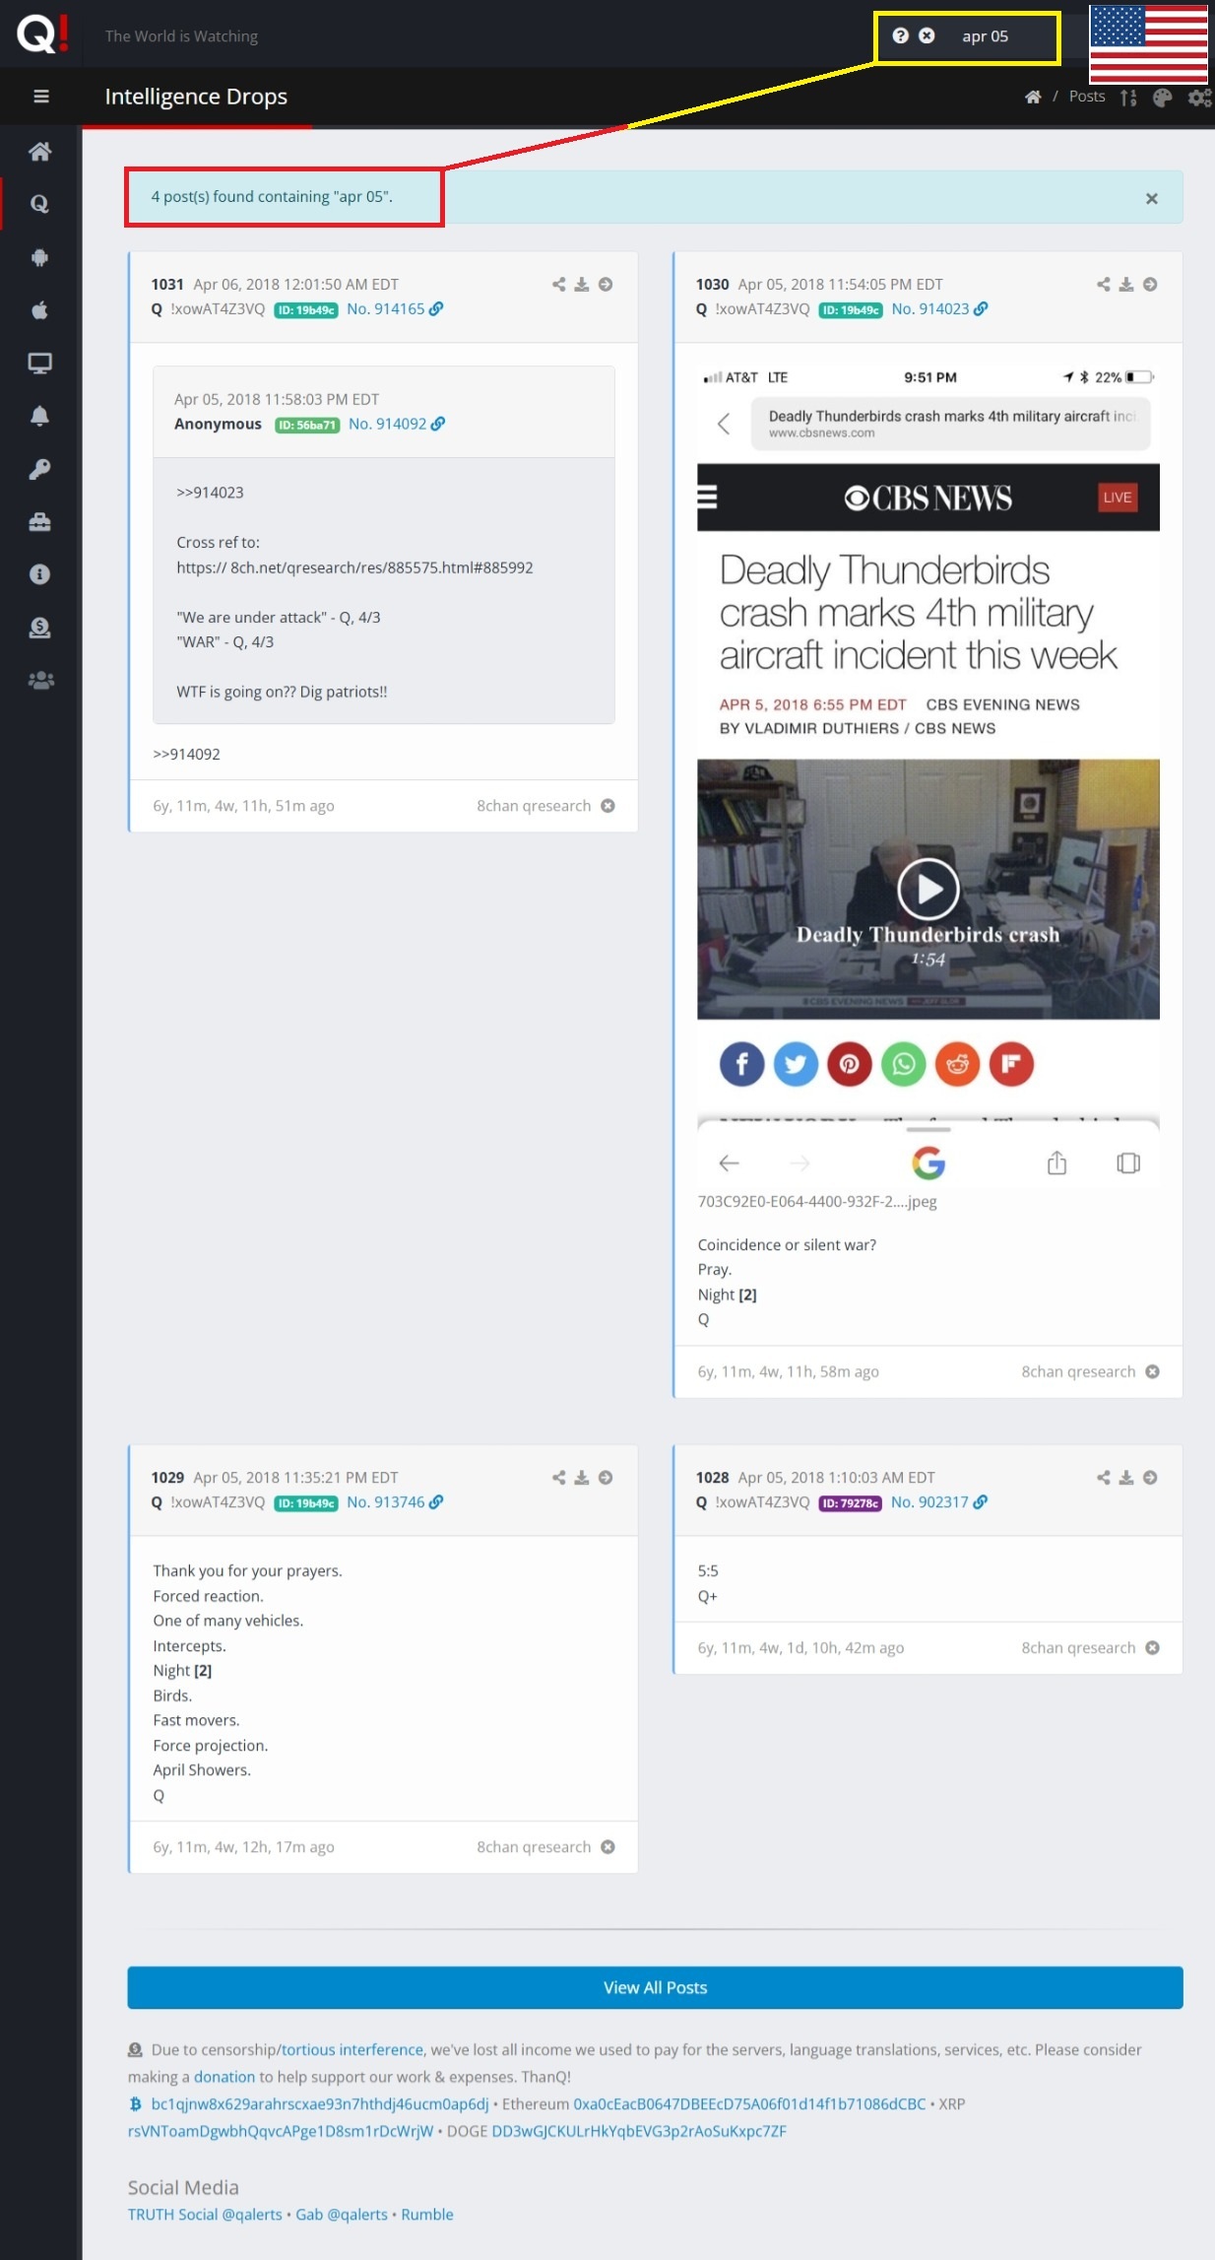The image size is (1215, 2260).
Task: Expand post 1028 arrow circle icon
Action: tap(1150, 1478)
